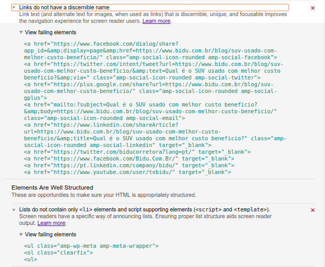Select the ul amp-wp-meta amp-meta-wrapper element
Screen dimensions: 325x267
pos(91,246)
